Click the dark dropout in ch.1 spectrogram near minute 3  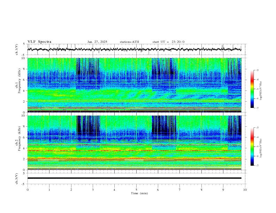88,74
